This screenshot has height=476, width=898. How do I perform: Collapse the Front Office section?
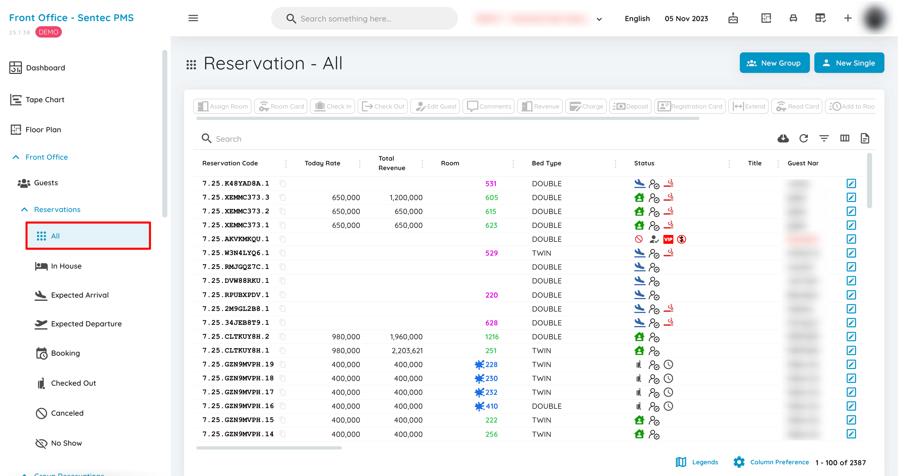(16, 157)
